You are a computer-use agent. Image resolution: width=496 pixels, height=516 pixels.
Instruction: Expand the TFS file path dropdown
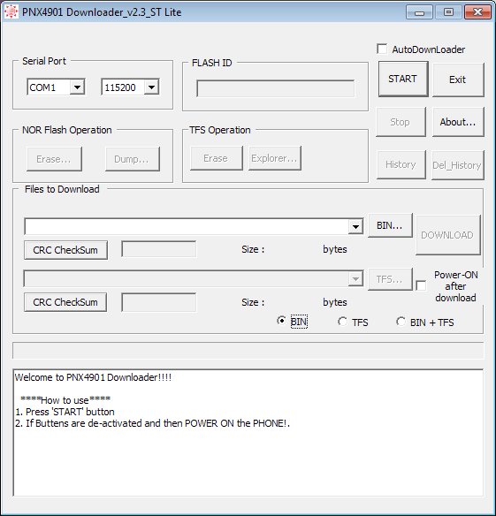point(355,279)
